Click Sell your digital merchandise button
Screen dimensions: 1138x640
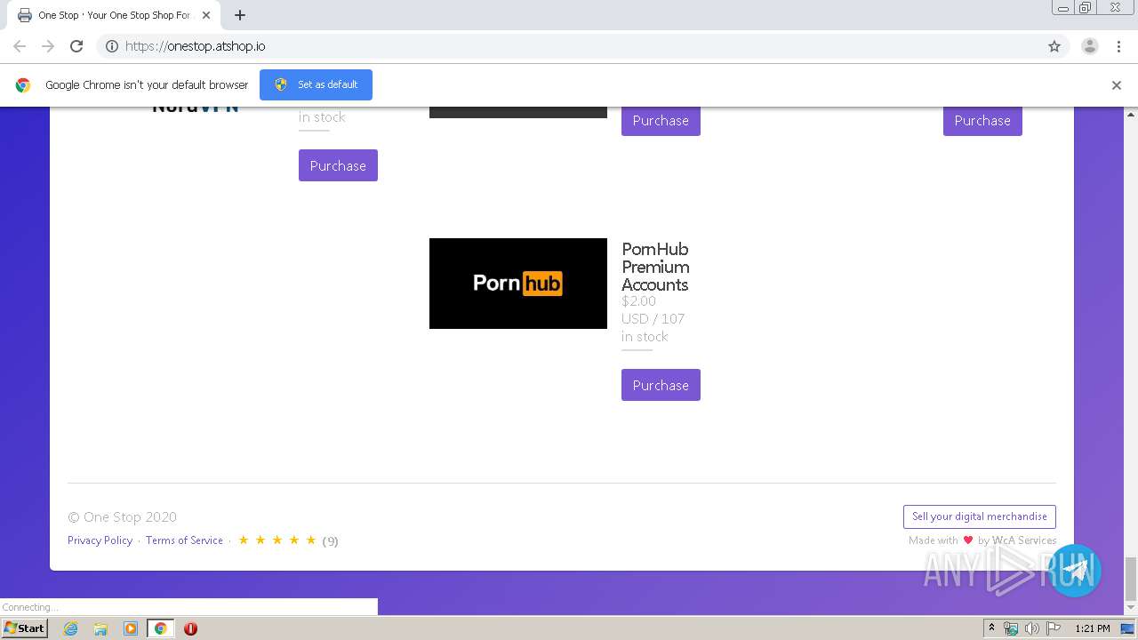click(980, 516)
